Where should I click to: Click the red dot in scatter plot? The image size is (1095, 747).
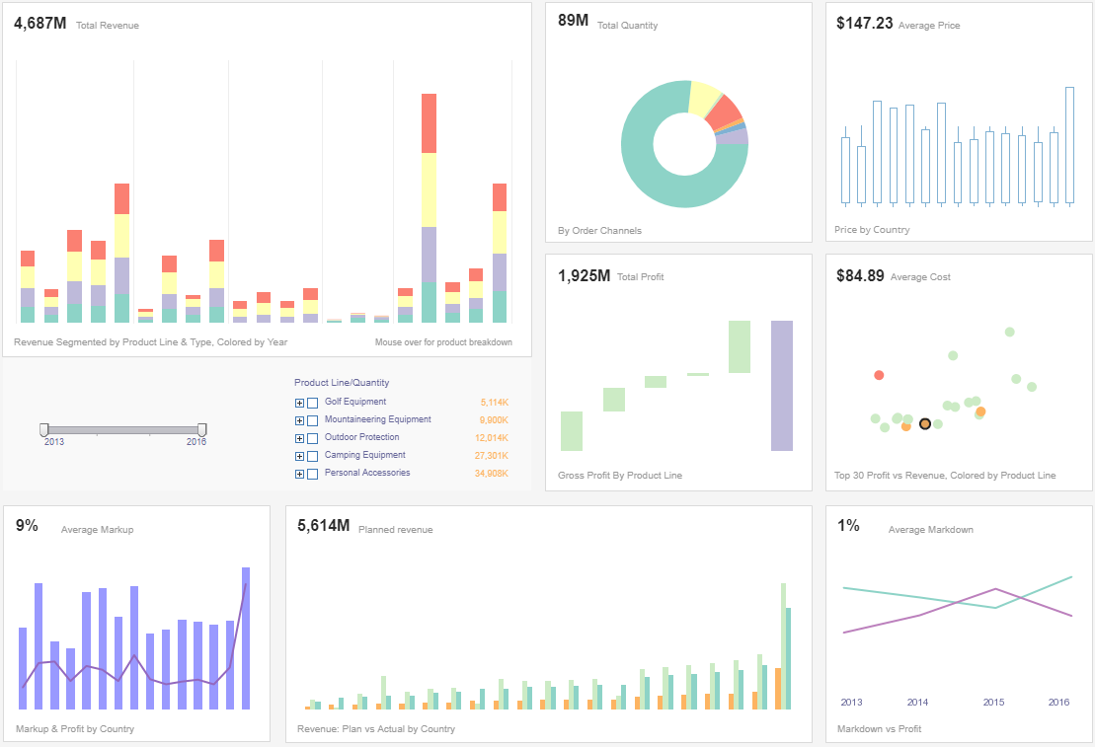[879, 375]
